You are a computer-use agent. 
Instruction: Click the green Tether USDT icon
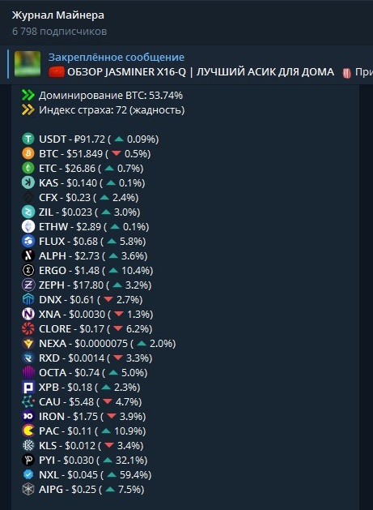click(x=28, y=139)
